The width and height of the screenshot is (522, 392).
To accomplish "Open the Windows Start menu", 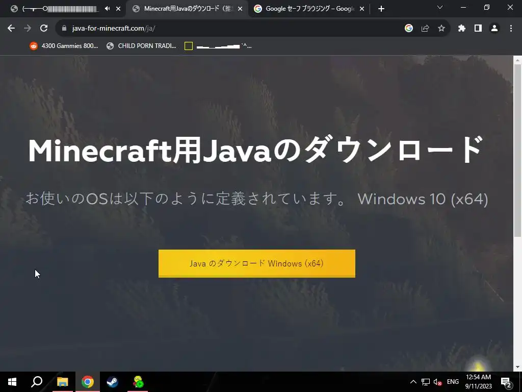I will click(x=12, y=382).
